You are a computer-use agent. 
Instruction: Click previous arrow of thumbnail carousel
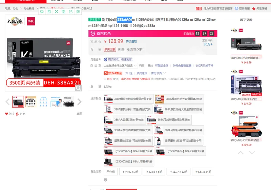(x=7, y=102)
